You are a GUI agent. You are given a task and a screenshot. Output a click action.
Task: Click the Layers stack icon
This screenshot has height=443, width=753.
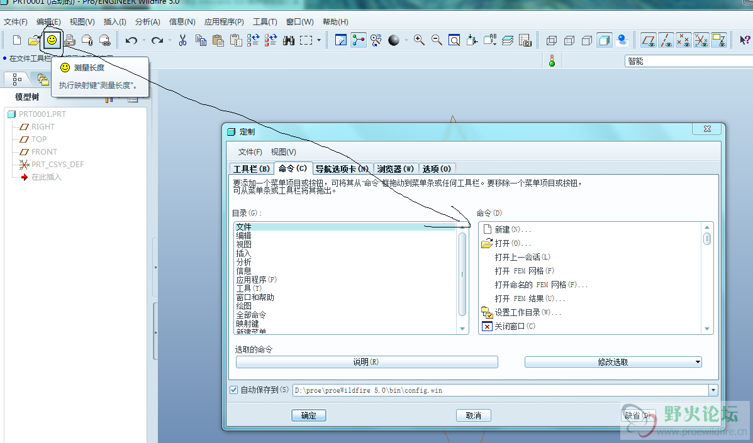coord(508,40)
